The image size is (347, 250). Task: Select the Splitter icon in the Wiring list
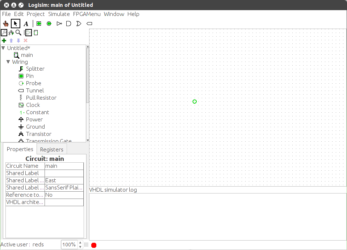tap(21, 69)
